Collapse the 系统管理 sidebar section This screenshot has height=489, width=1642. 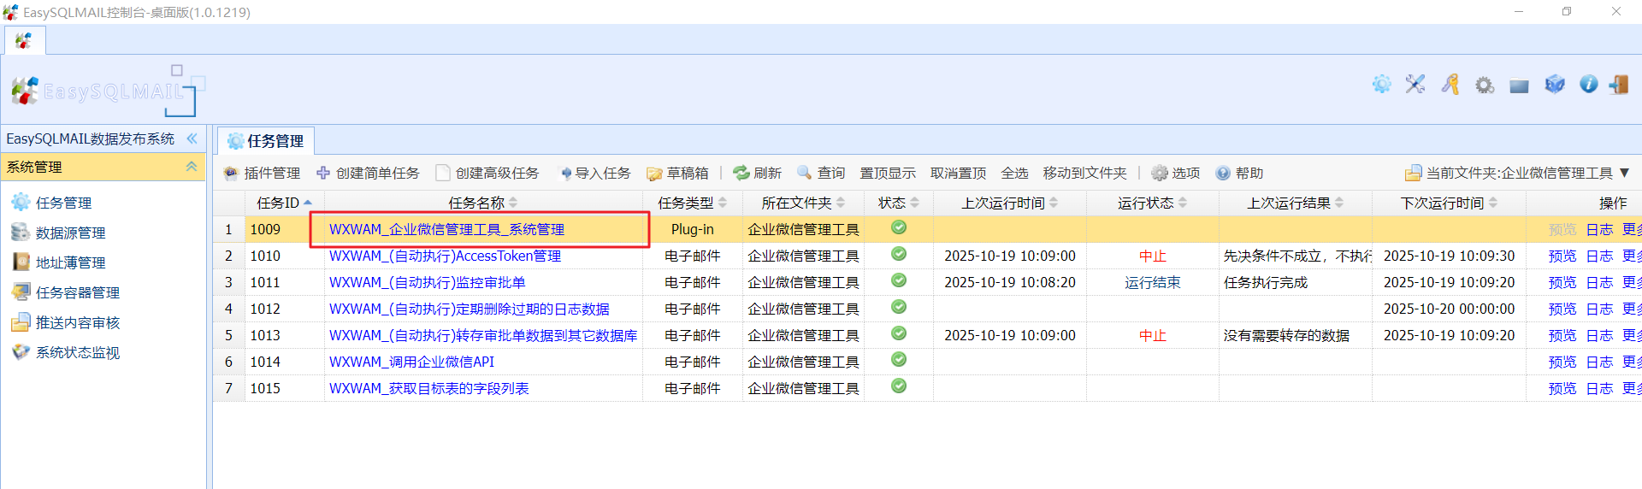pyautogui.click(x=192, y=167)
